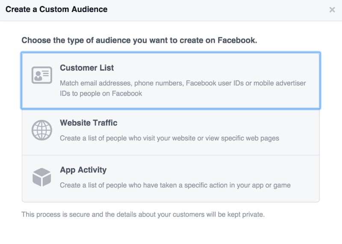342x244 pixels.
Task: Click the App Activity cube icon
Action: pyautogui.click(x=42, y=177)
